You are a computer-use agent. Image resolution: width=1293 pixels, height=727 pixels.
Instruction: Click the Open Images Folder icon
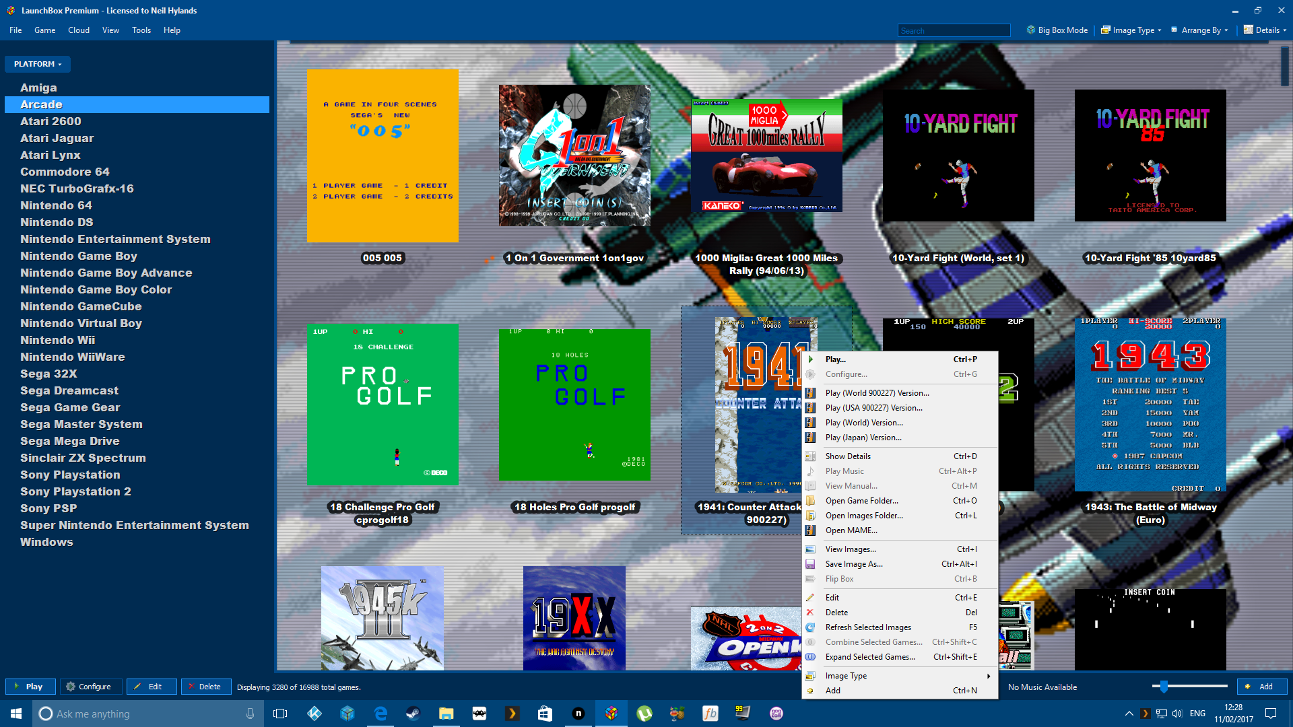pyautogui.click(x=811, y=516)
